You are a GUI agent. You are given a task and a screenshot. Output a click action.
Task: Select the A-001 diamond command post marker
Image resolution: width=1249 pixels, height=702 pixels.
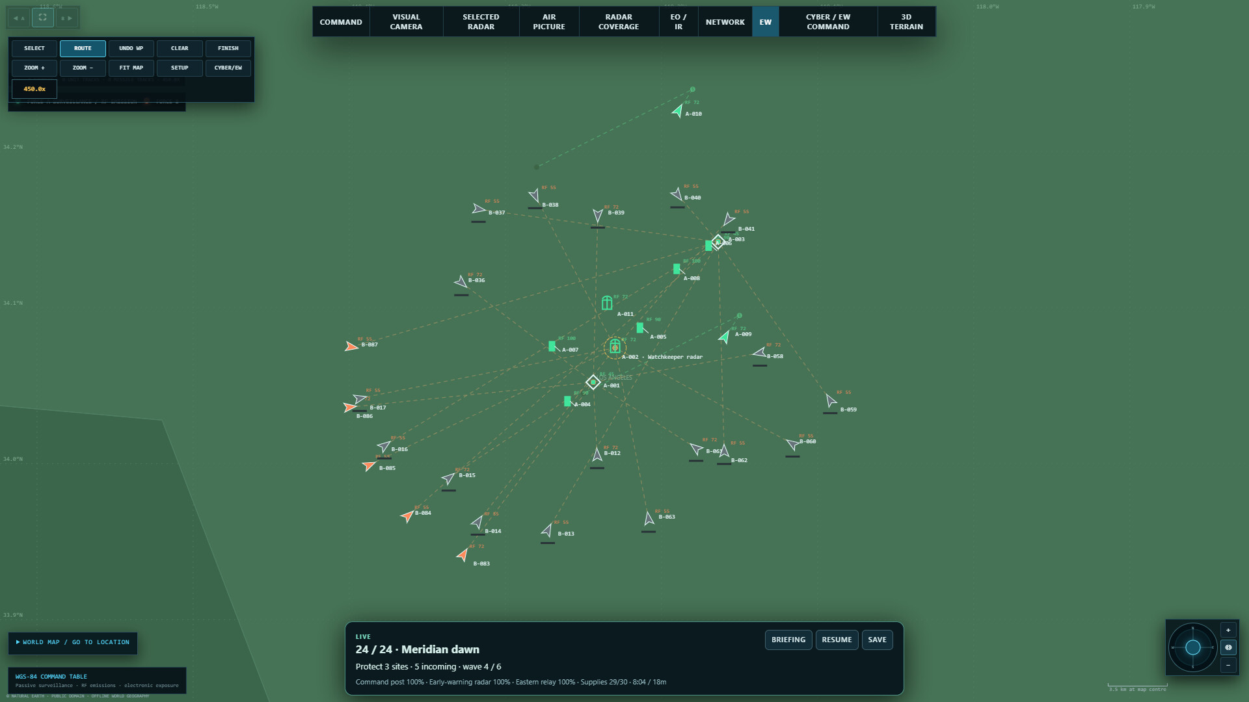pyautogui.click(x=593, y=382)
